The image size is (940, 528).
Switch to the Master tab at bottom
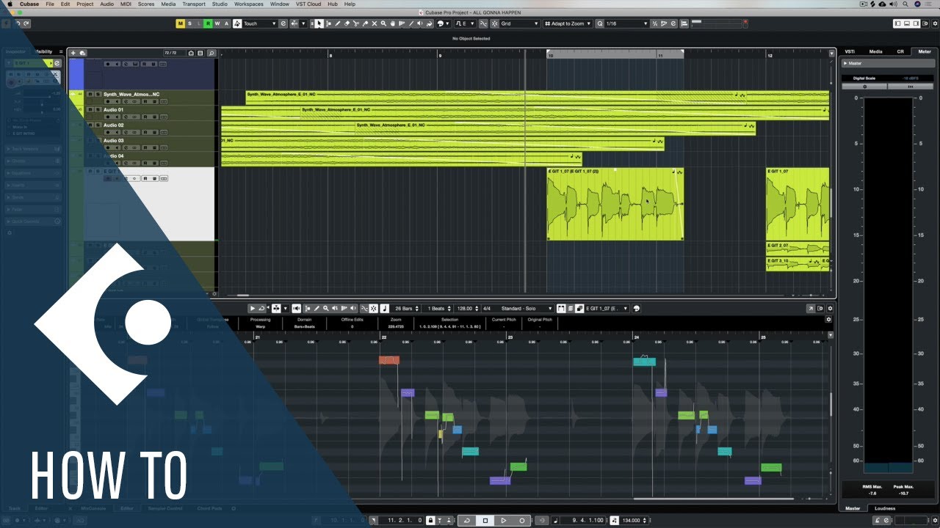[853, 508]
